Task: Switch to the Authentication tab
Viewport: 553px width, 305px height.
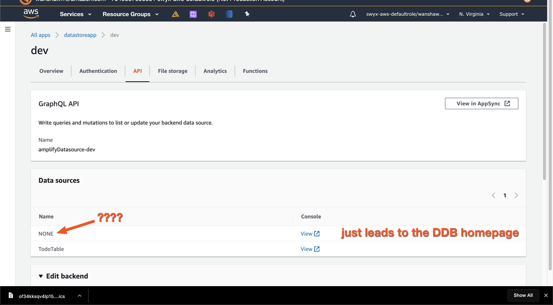Action: click(x=98, y=71)
